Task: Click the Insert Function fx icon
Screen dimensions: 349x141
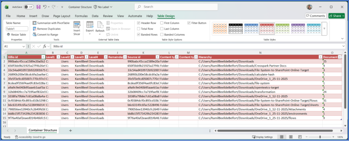Action: pyautogui.click(x=44, y=47)
